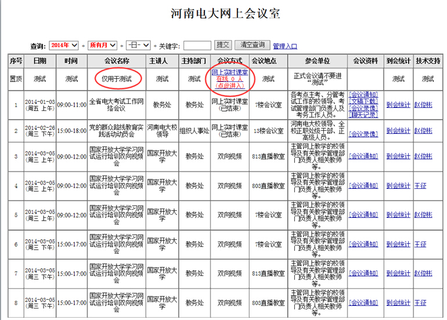This screenshot has width=447, height=320.
Task: Click 王征 tech support link in row 8
Action: (x=420, y=303)
